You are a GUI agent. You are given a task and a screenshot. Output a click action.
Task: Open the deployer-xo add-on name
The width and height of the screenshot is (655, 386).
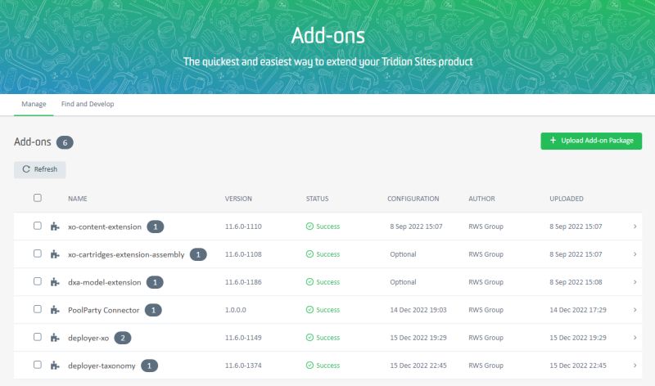[x=88, y=338]
